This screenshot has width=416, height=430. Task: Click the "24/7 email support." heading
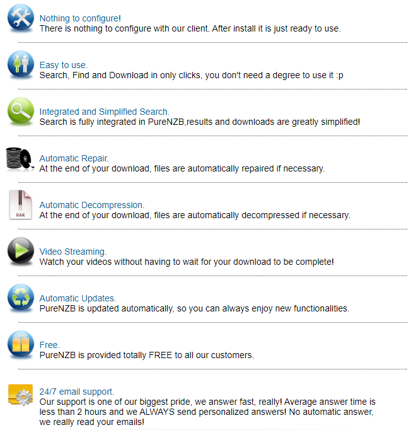[77, 392]
